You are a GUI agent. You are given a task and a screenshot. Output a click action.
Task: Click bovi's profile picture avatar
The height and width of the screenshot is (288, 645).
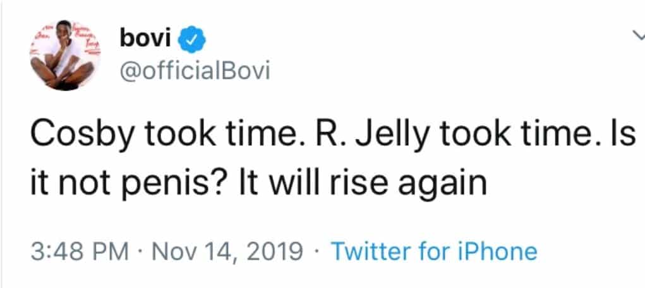64,56
